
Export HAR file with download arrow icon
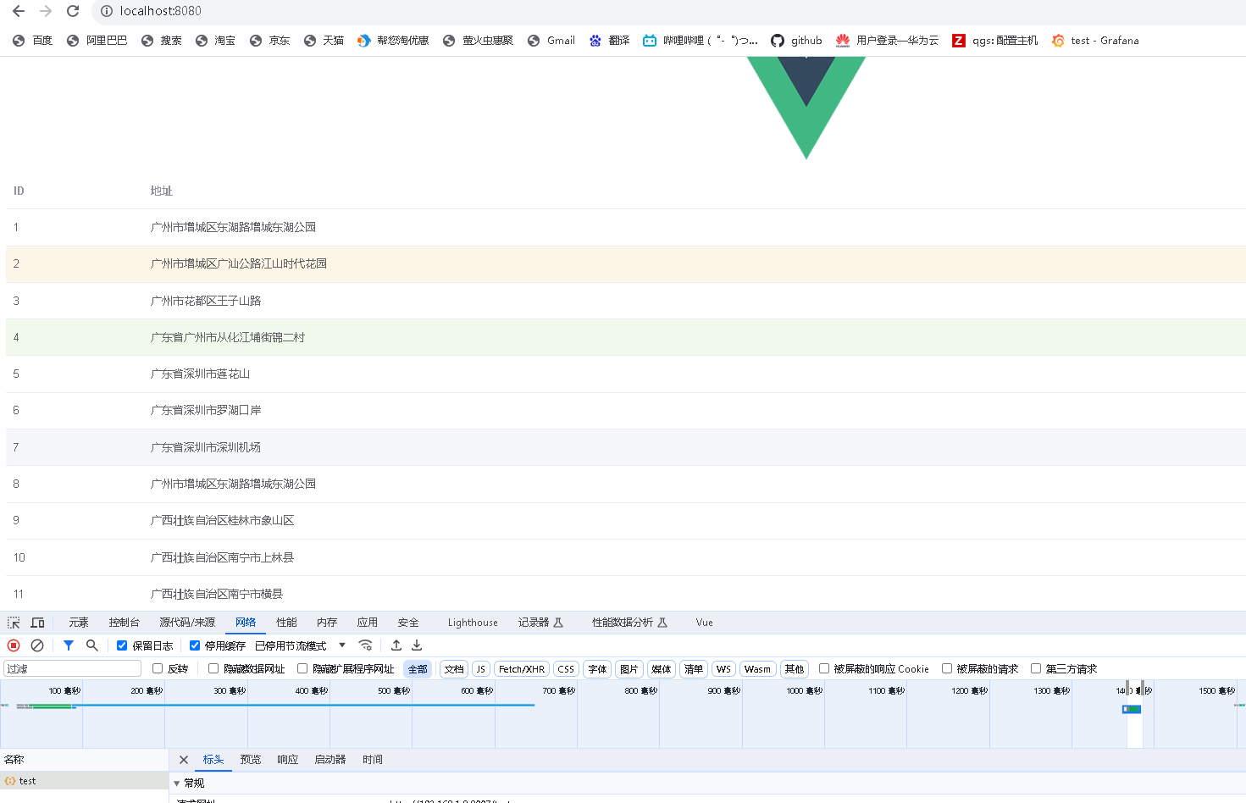coord(416,645)
